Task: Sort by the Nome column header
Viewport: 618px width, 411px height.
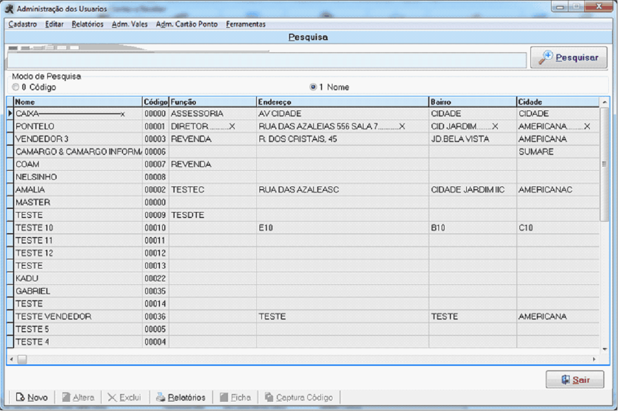Action: coord(76,102)
